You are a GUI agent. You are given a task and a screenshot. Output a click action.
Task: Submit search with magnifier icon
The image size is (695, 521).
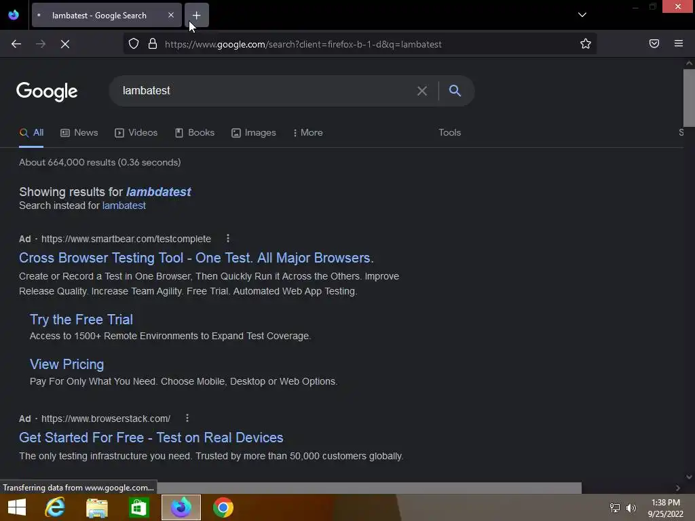(455, 91)
